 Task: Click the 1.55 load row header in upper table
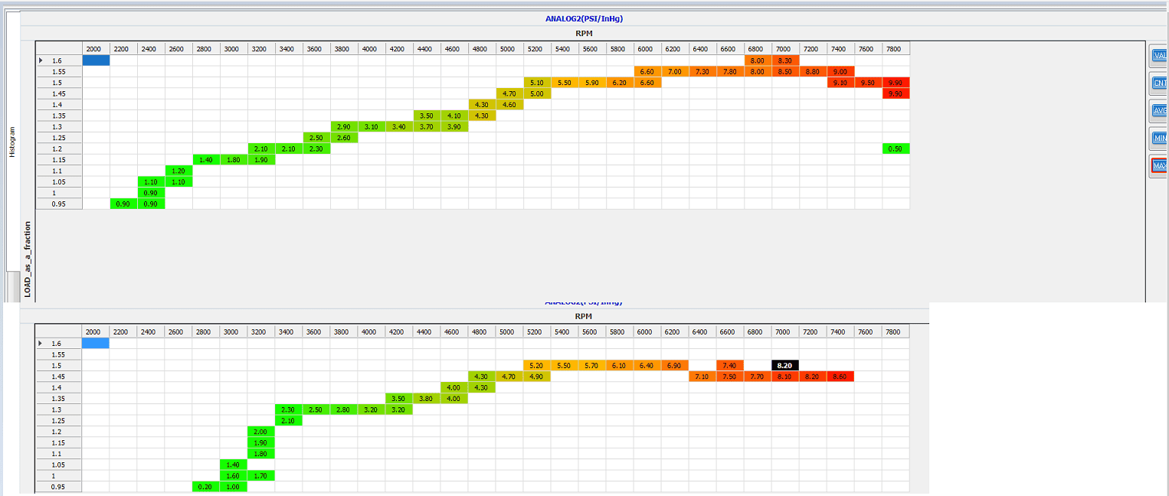click(x=60, y=71)
